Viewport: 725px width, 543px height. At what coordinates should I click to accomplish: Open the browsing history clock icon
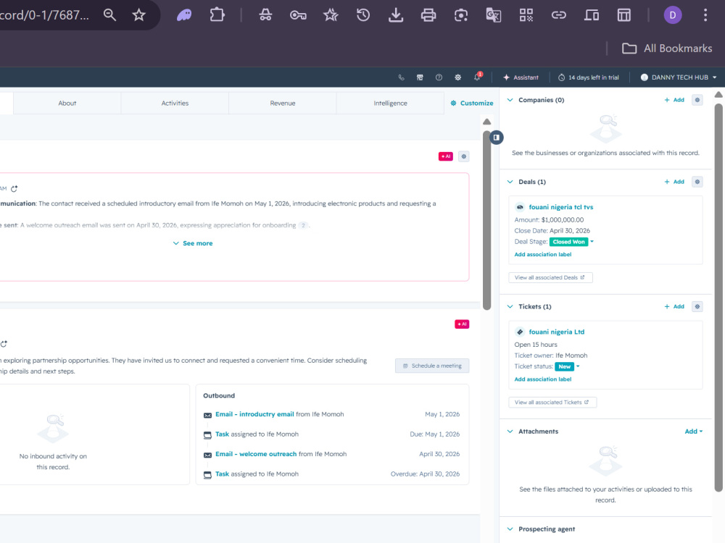(x=363, y=14)
